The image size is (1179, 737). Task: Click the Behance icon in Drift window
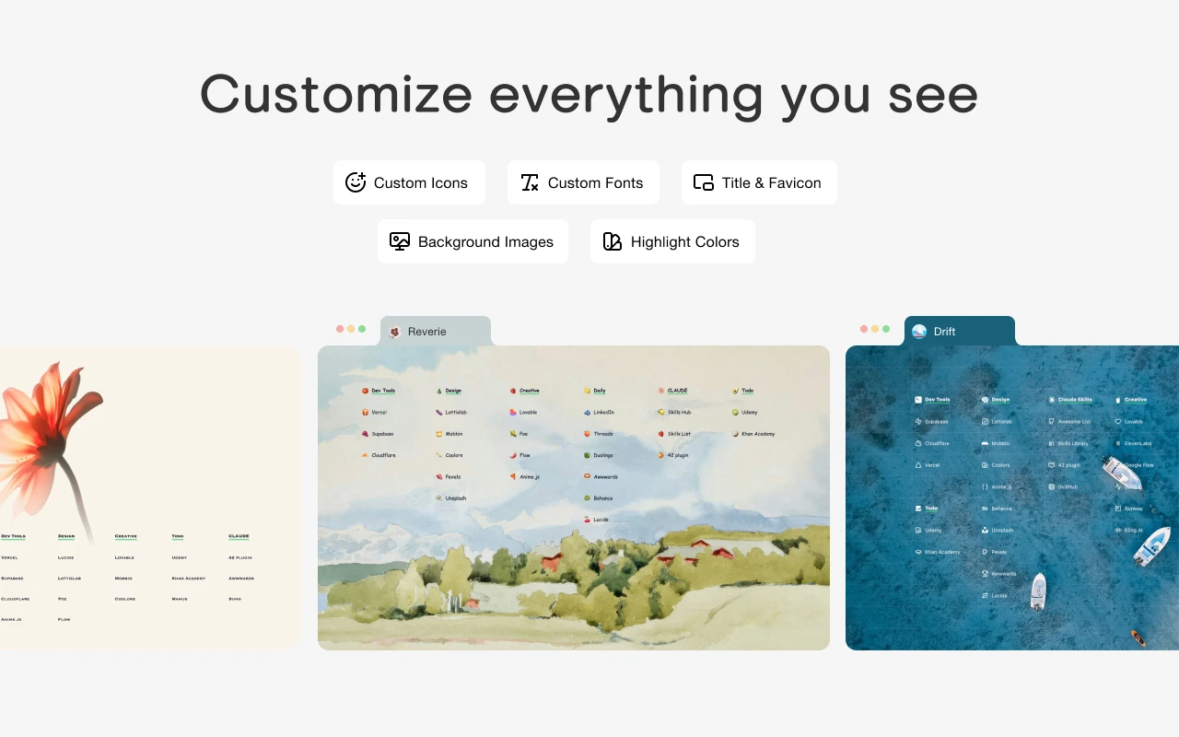click(x=986, y=509)
